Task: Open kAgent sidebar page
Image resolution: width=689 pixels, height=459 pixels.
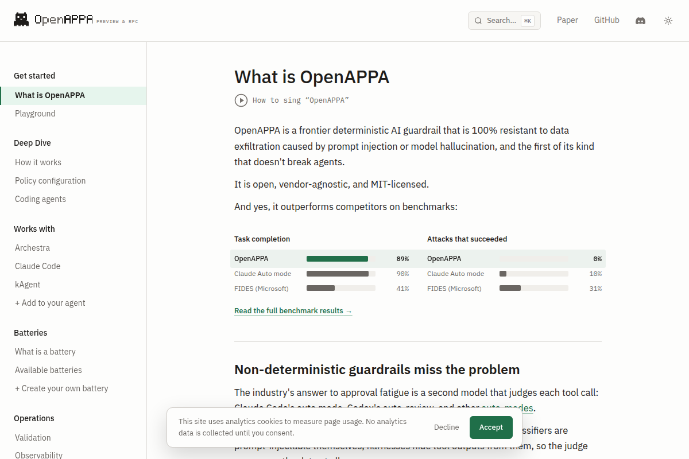Action: [x=28, y=285]
